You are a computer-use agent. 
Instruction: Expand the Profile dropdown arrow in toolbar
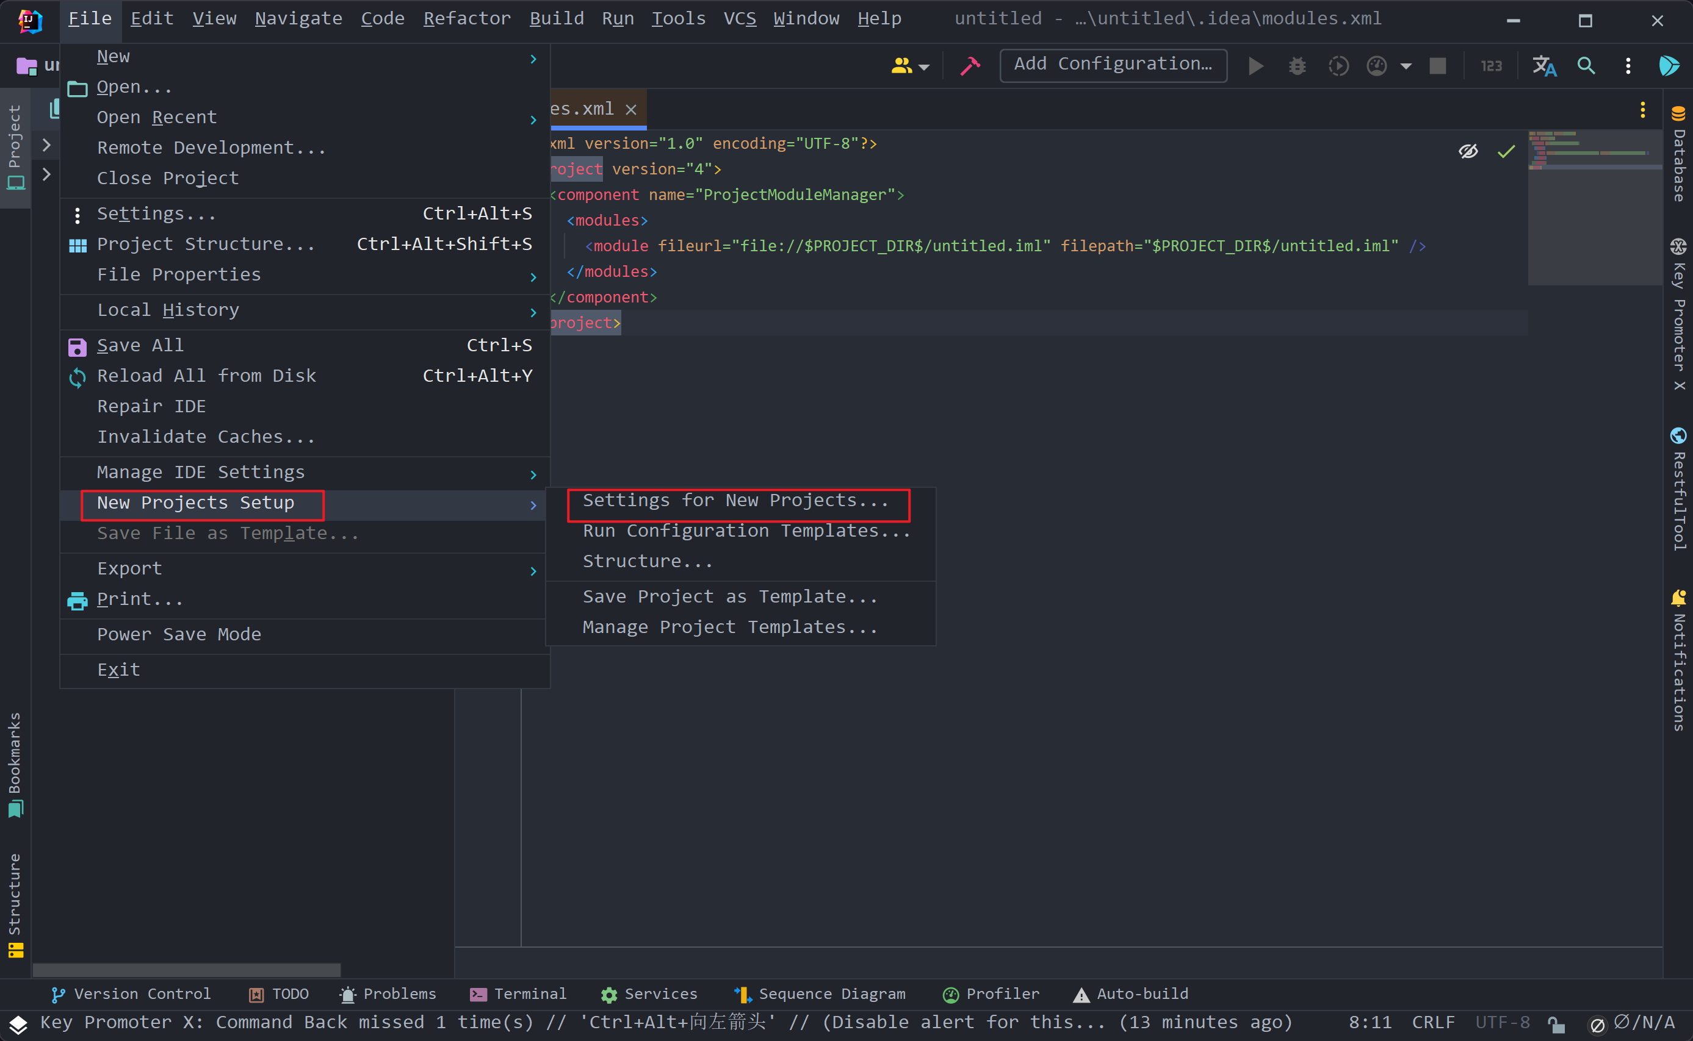point(1406,66)
